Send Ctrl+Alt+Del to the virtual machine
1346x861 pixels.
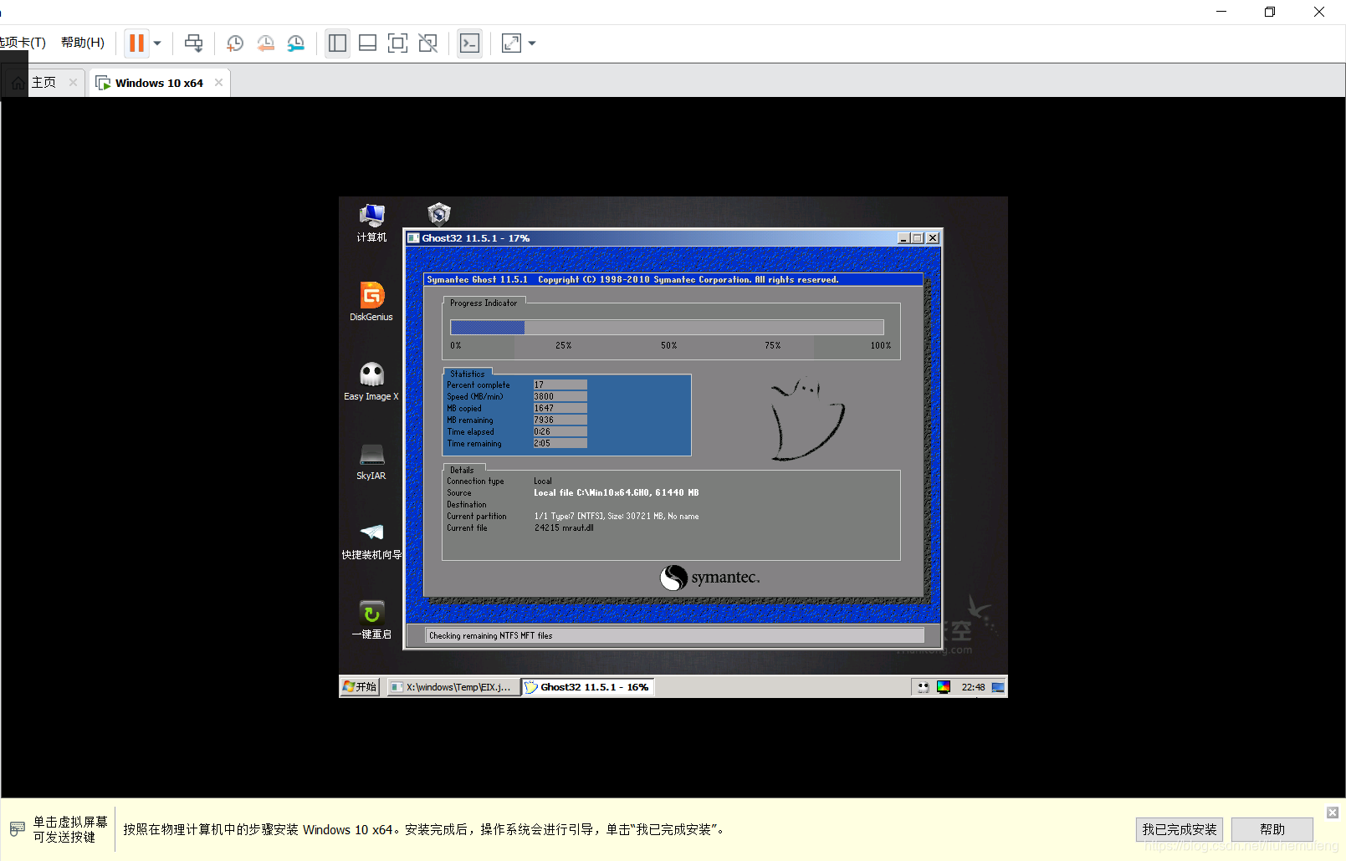point(193,43)
